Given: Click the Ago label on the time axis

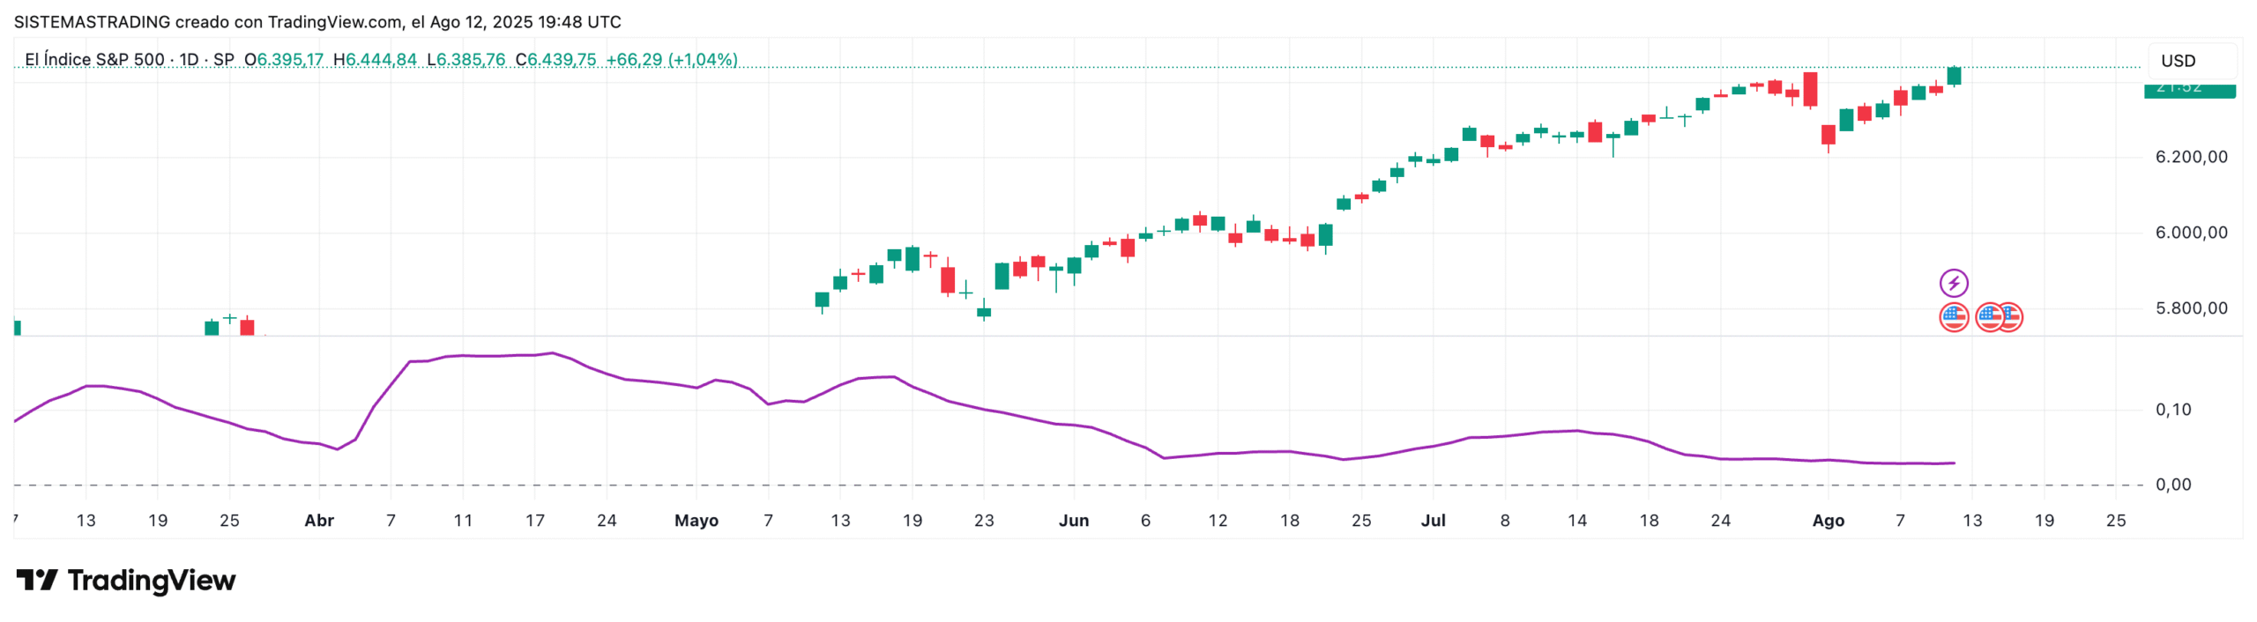Looking at the screenshot, I should coord(1827,521).
